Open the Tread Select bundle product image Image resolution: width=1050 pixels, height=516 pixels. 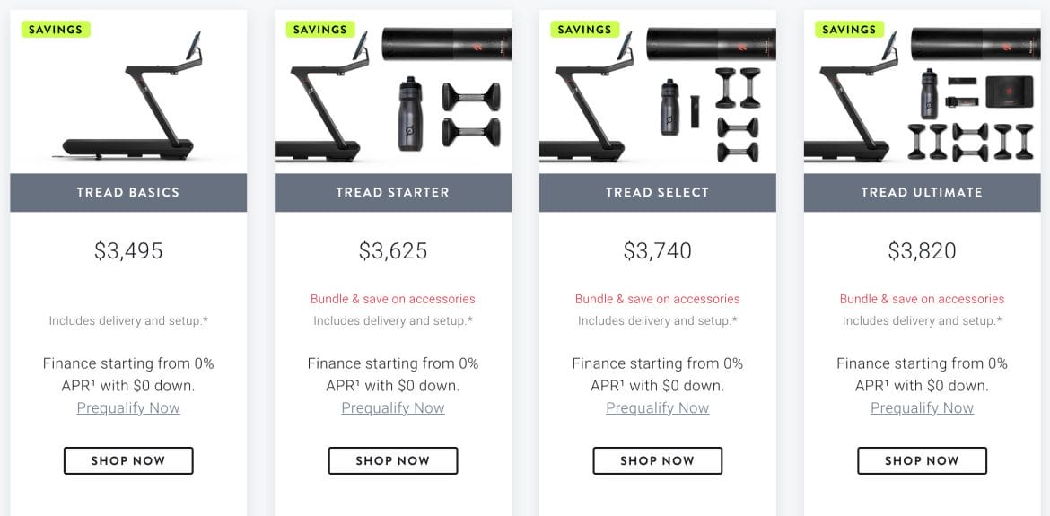point(658,92)
